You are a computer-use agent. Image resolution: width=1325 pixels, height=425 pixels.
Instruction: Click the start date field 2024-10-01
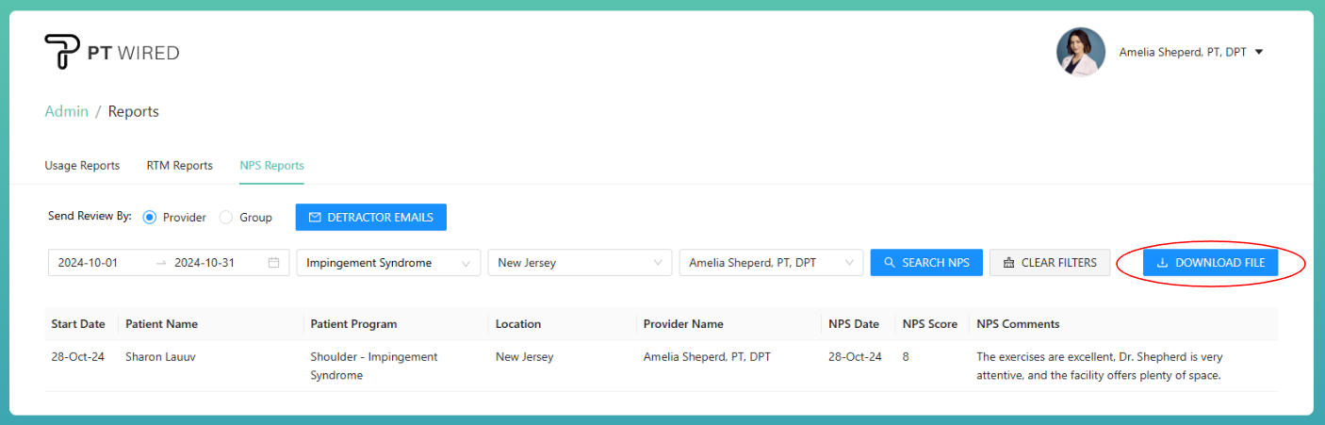tap(89, 263)
